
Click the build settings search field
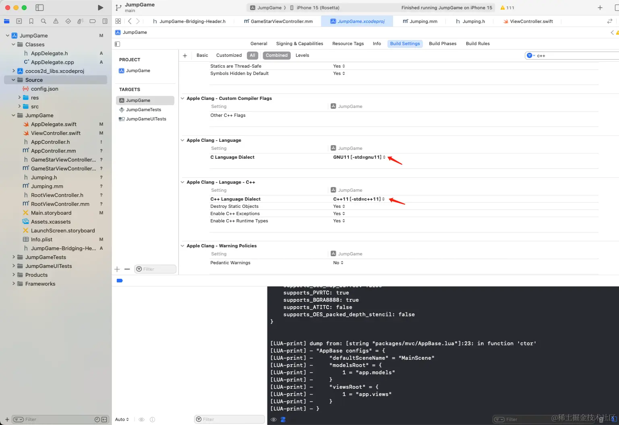572,56
